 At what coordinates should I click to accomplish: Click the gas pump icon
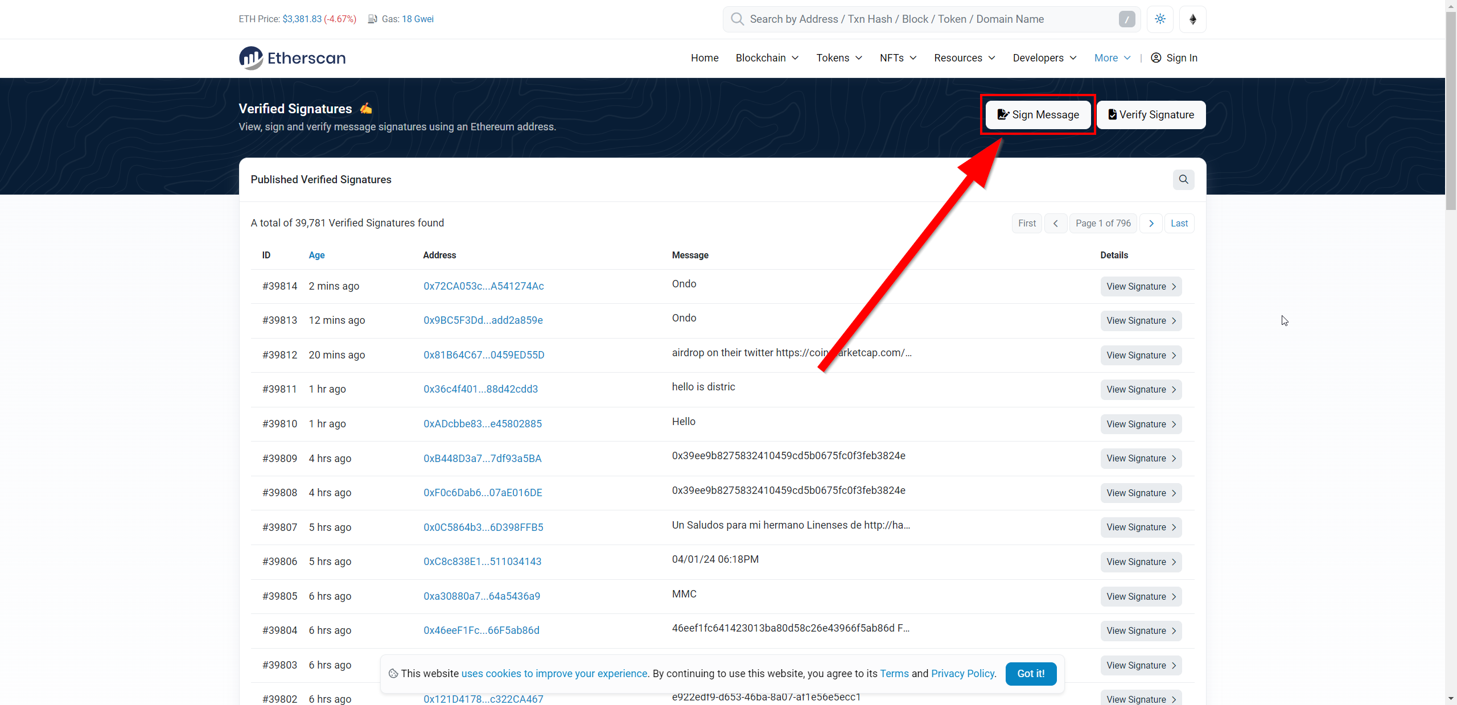click(x=373, y=19)
